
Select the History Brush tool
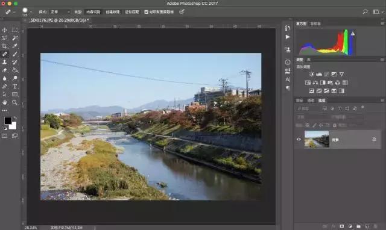click(14, 62)
